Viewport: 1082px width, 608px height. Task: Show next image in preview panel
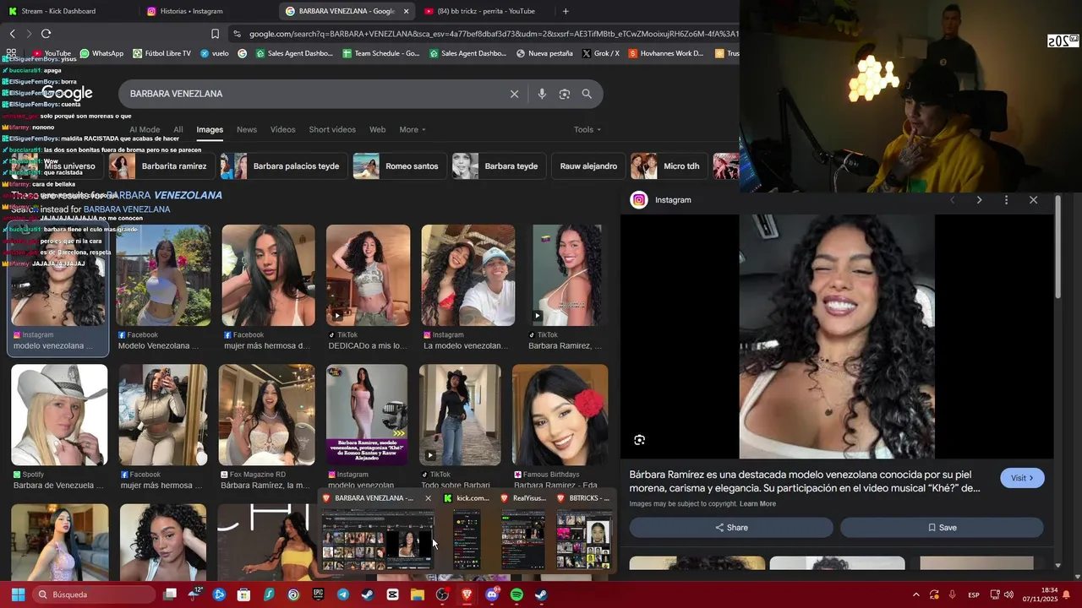979,200
